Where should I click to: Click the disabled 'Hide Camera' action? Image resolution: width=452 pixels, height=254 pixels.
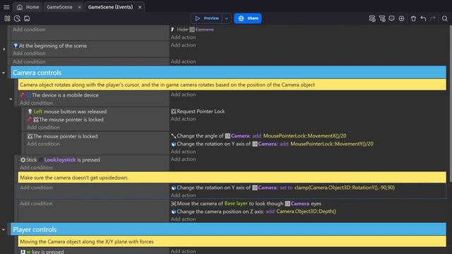[192, 30]
